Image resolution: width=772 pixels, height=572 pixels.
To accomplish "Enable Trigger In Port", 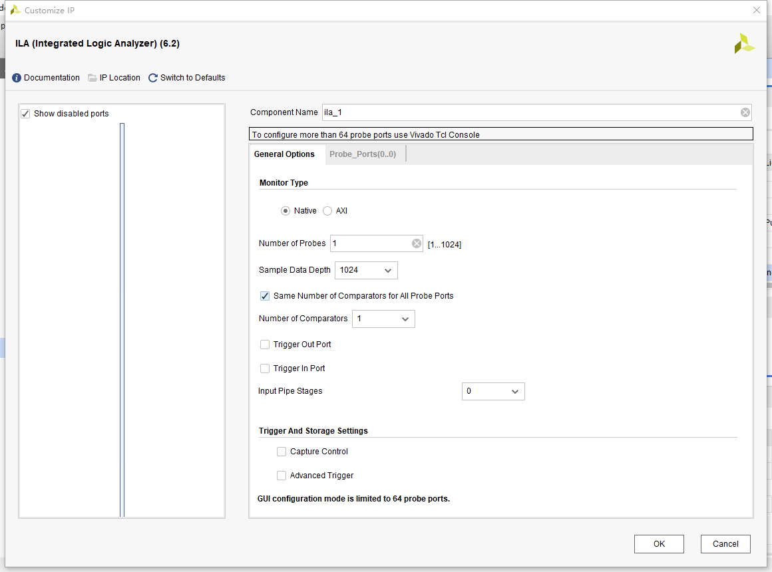I will [265, 368].
